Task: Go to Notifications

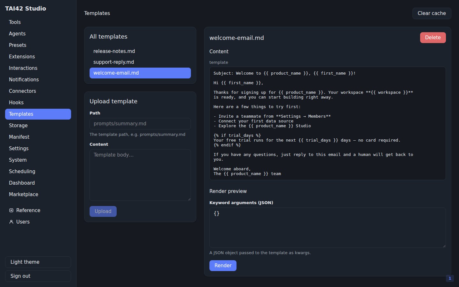Action: [x=38, y=80]
